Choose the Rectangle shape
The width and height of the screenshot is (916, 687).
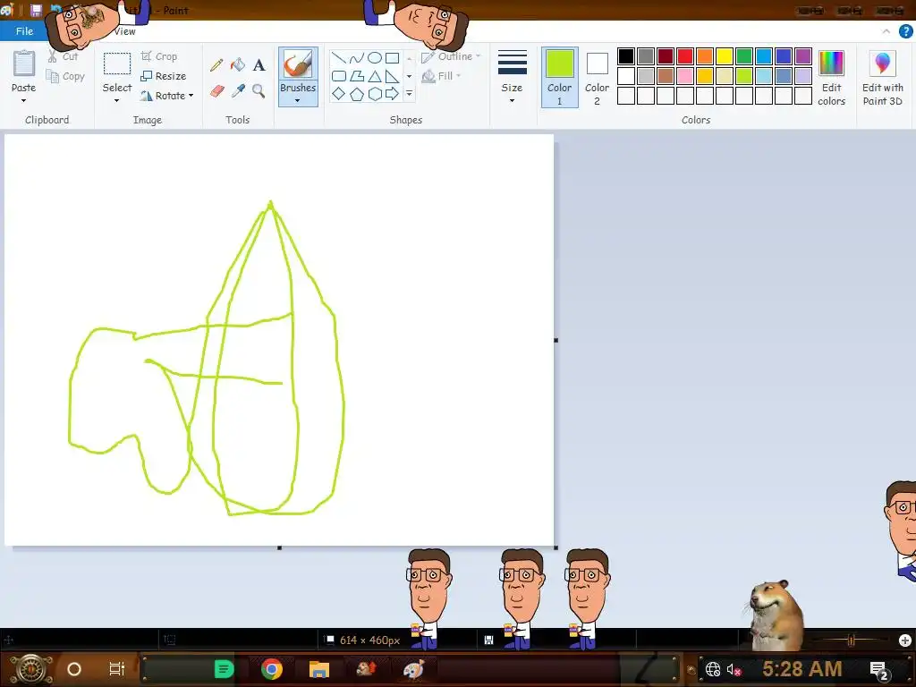click(x=393, y=58)
